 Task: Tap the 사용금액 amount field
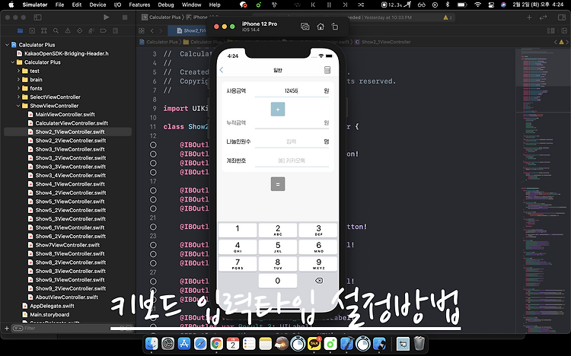[x=292, y=91]
